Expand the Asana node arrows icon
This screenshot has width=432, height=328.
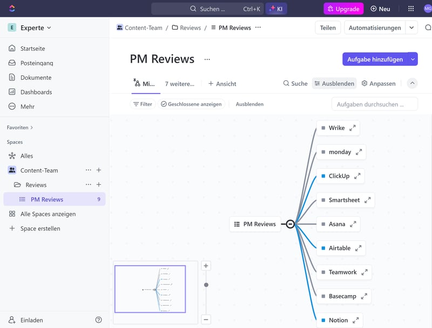(353, 224)
